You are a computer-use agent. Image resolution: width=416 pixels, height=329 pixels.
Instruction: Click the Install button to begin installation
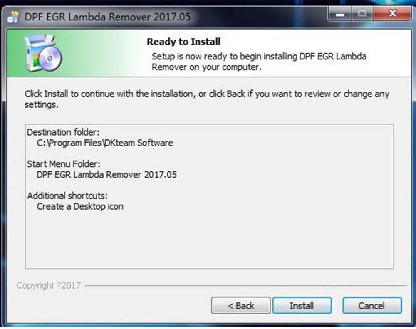click(302, 305)
